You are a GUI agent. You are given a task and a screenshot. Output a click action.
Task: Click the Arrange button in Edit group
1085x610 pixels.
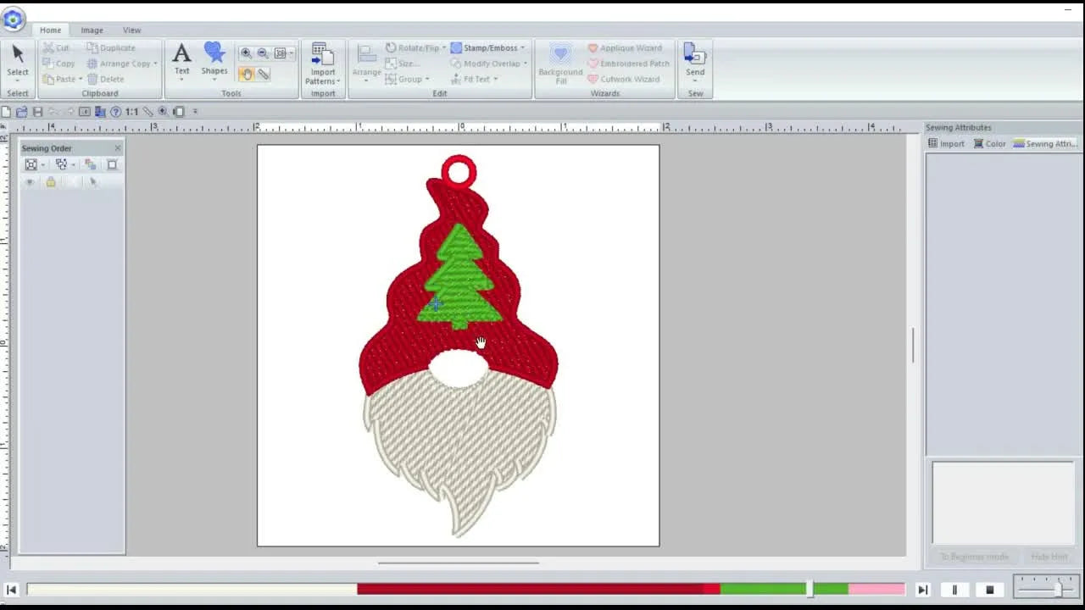coord(366,61)
